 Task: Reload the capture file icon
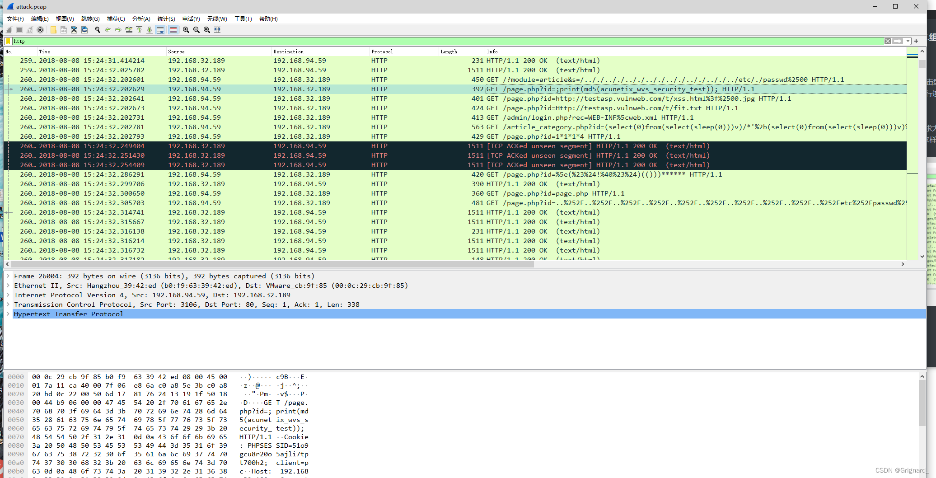[x=84, y=30]
